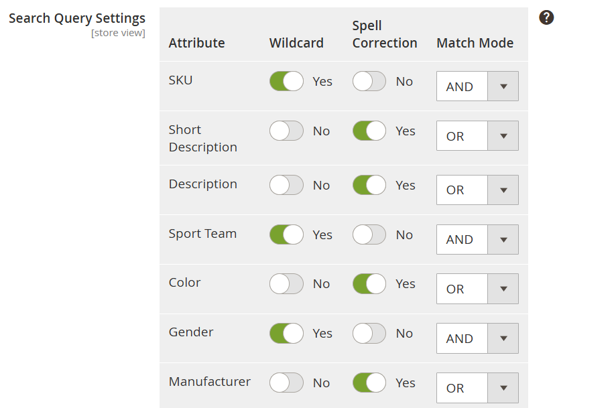Click the help question mark icon
The image size is (614, 408).
click(x=546, y=18)
